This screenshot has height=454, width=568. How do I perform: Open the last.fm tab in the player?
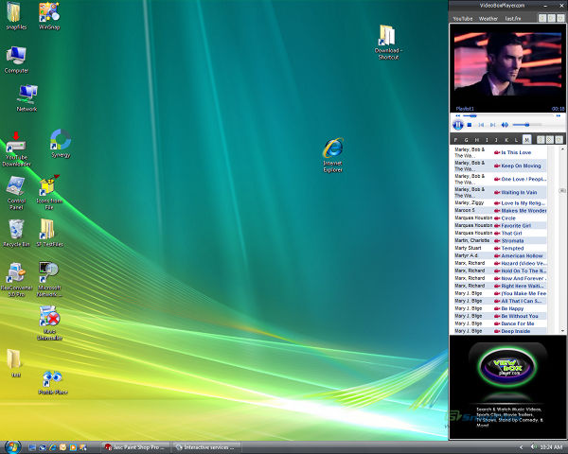tap(513, 19)
